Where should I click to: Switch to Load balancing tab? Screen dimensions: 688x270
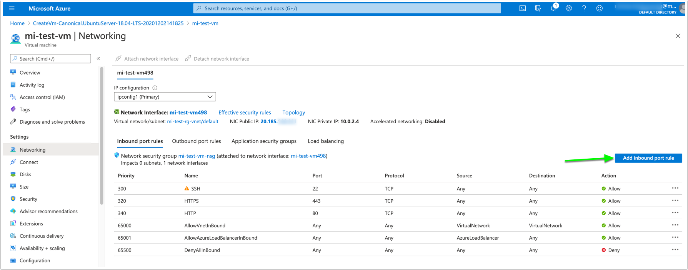[325, 141]
